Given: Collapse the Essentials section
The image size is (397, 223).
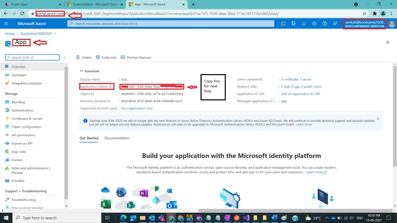Looking at the screenshot, I should click(x=81, y=71).
